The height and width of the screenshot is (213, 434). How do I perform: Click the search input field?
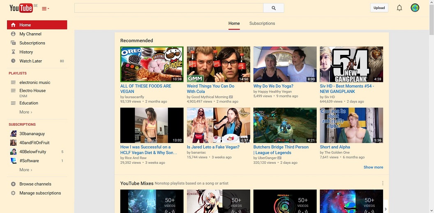(x=169, y=8)
